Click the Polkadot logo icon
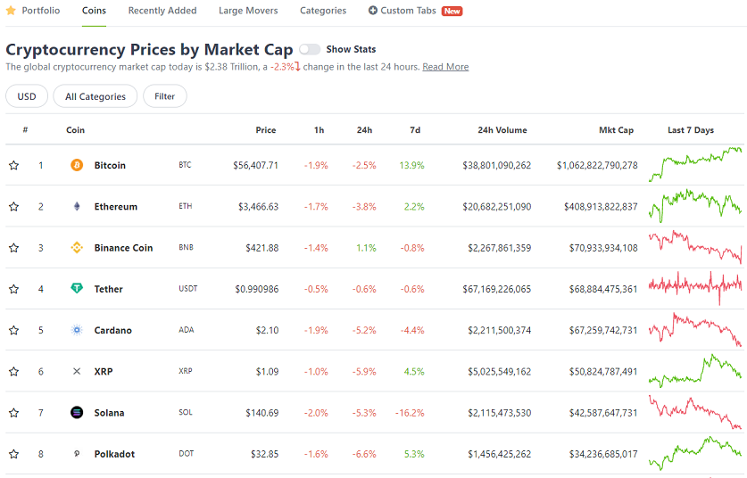Viewport: 747px width, 478px height. 77,454
